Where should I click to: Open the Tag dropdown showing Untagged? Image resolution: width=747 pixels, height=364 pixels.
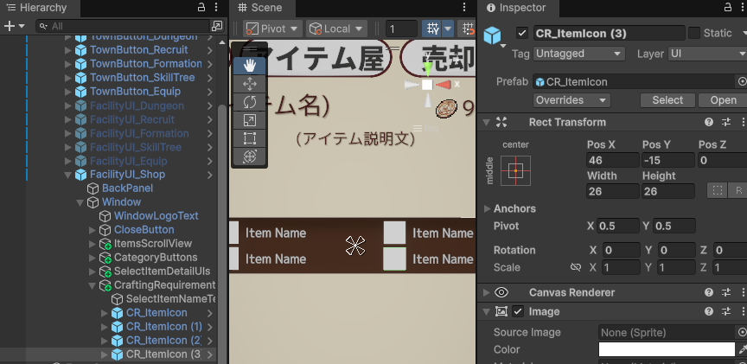(x=578, y=54)
